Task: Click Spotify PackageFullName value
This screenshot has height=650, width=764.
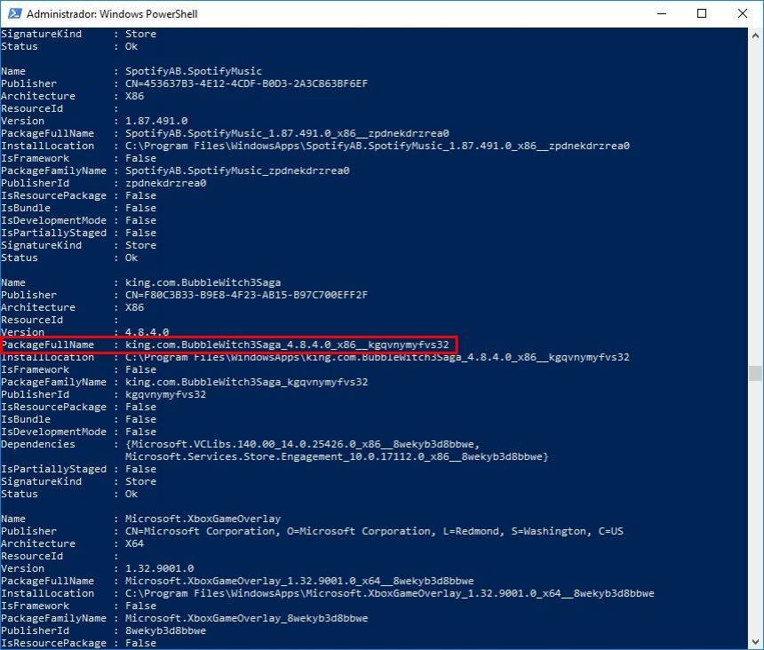Action: click(x=287, y=133)
